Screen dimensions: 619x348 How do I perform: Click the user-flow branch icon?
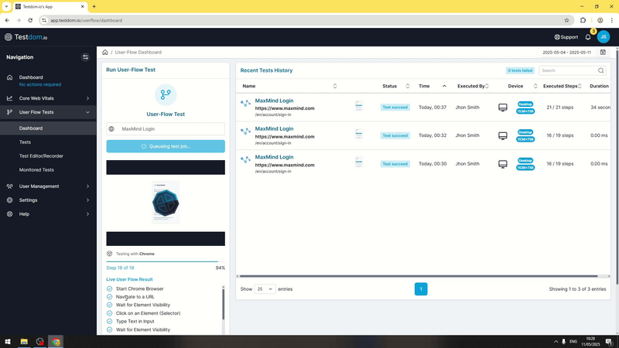tap(166, 94)
